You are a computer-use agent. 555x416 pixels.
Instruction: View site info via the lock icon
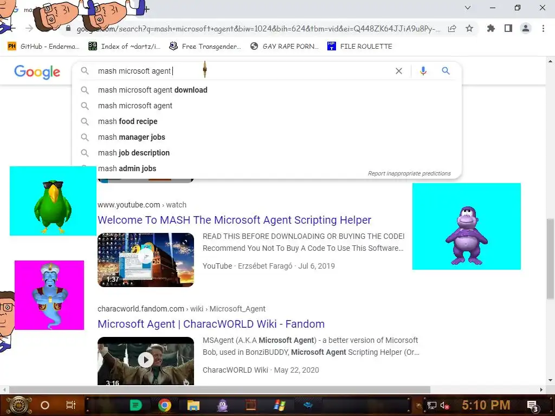[68, 29]
